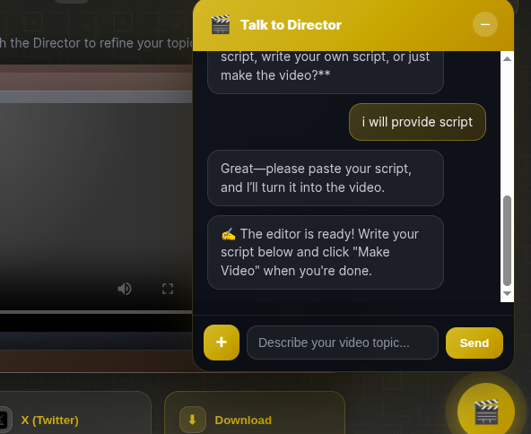Click the chat scrollbar up arrow

[x=507, y=59]
